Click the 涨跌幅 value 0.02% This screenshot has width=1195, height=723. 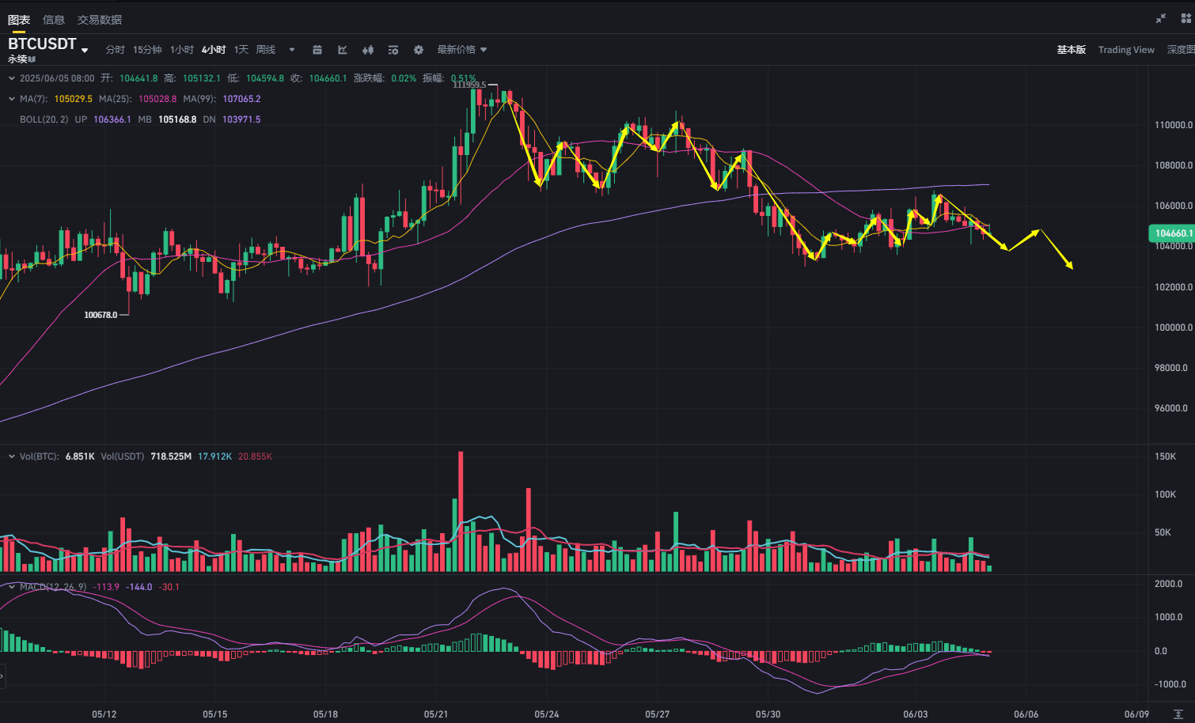404,78
